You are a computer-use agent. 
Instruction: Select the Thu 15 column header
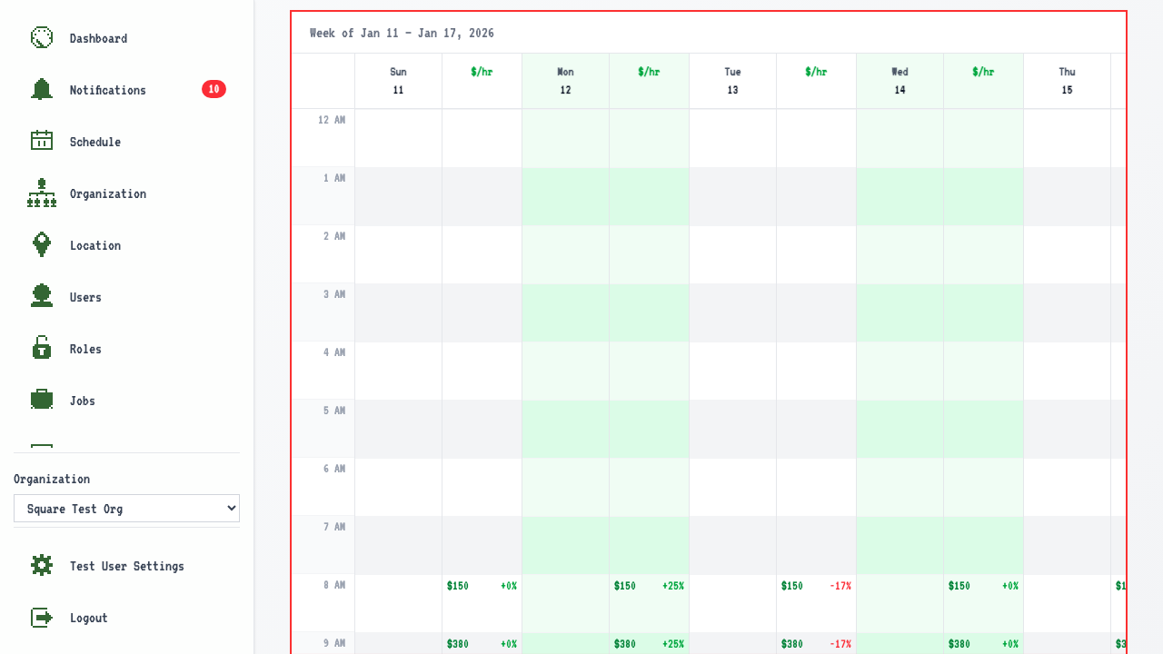(x=1067, y=81)
